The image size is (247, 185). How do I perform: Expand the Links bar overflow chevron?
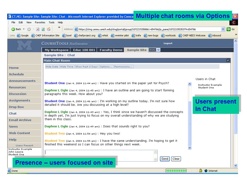pyautogui.click(x=236, y=34)
